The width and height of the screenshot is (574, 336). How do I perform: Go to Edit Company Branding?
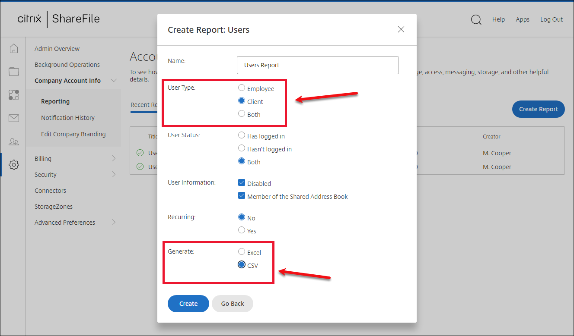73,134
